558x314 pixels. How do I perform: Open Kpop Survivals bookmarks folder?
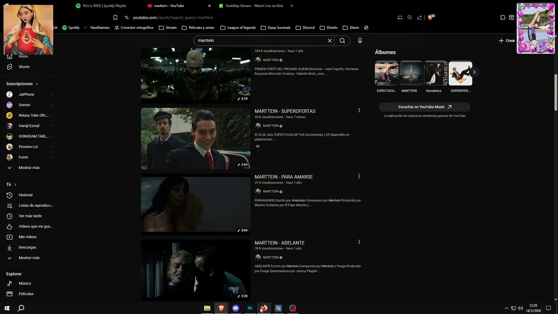coord(276,27)
